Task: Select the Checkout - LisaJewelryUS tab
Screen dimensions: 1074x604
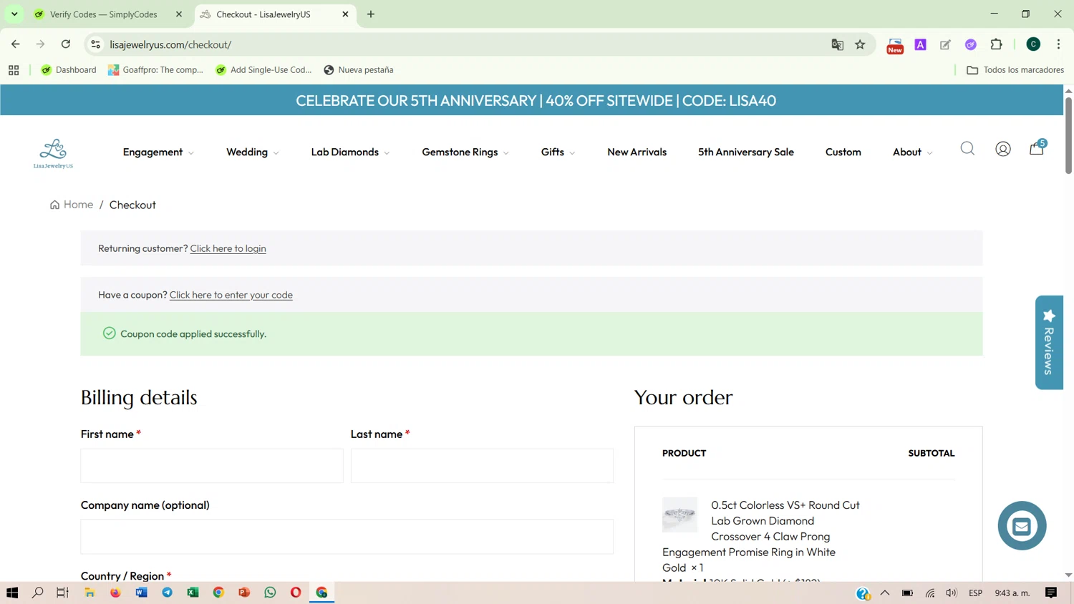Action: click(x=274, y=14)
